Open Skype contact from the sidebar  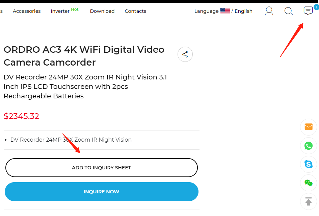pyautogui.click(x=308, y=164)
